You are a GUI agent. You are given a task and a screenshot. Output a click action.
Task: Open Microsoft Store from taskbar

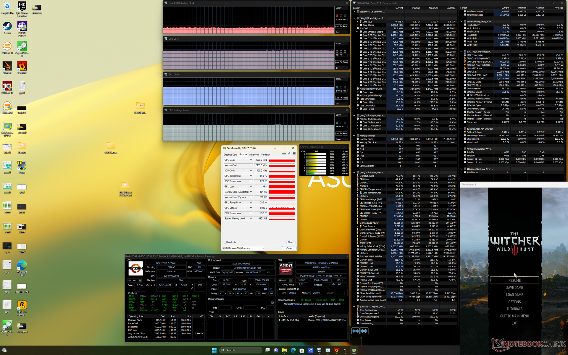302,350
